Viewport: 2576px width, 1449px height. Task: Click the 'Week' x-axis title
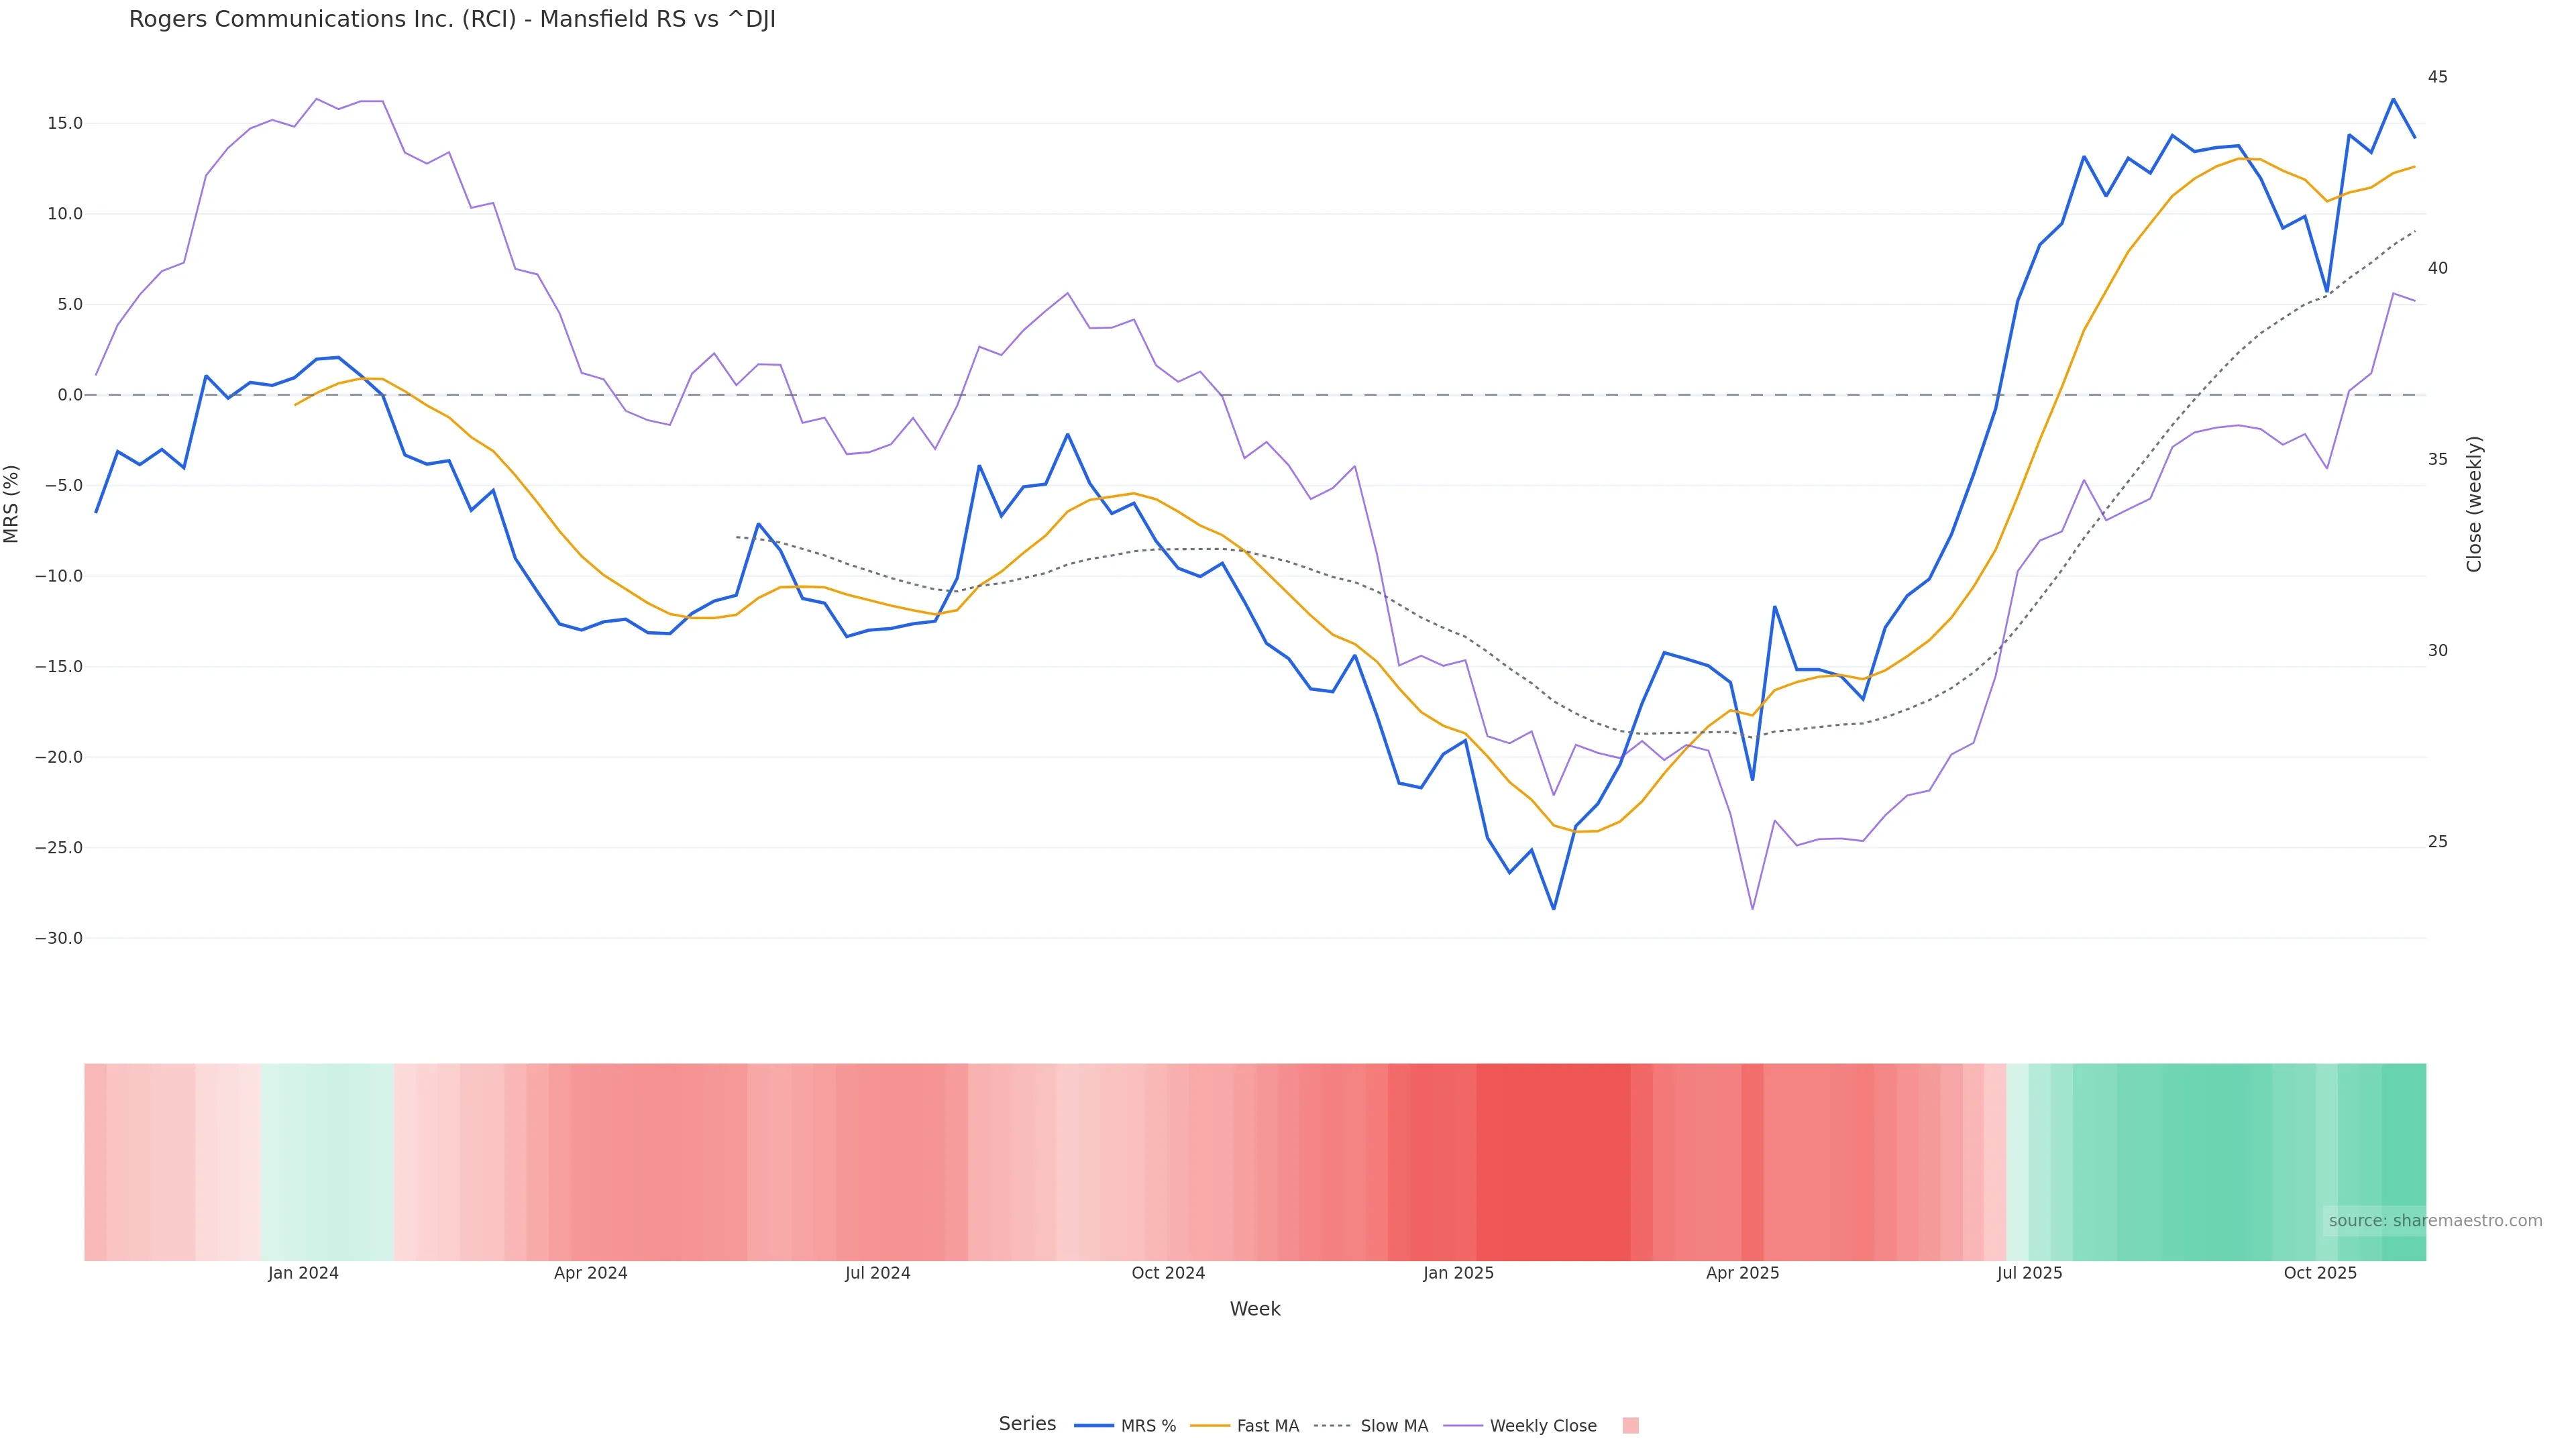click(1255, 1310)
